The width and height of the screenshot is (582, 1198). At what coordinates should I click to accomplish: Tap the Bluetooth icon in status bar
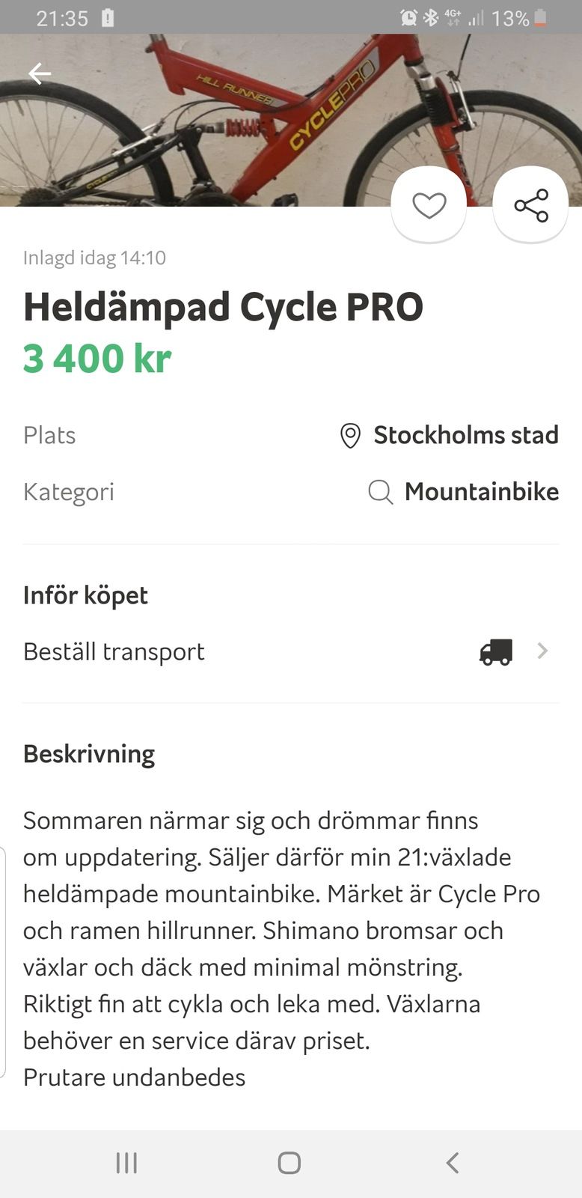431,17
